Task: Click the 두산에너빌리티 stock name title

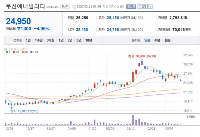Action: coord(25,6)
